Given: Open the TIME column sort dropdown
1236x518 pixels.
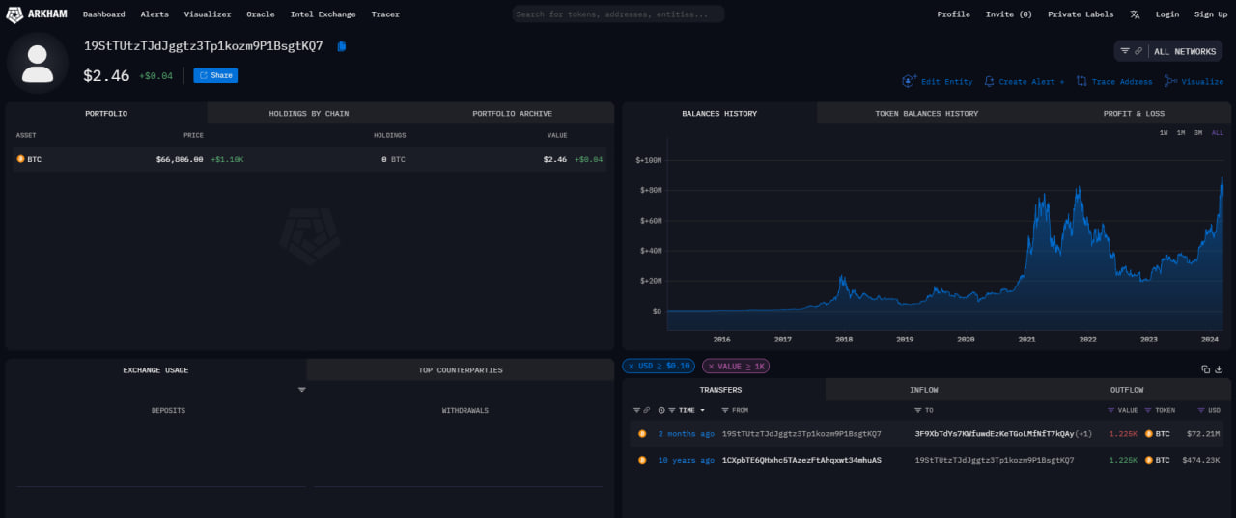Looking at the screenshot, I should coord(702,410).
